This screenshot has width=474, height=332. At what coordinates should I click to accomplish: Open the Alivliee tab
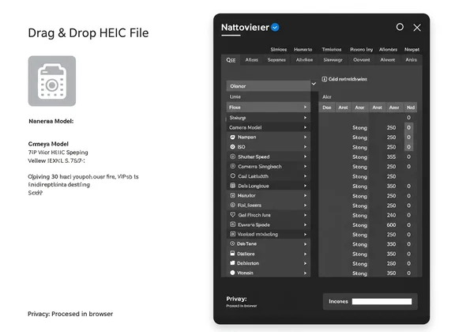click(x=304, y=60)
